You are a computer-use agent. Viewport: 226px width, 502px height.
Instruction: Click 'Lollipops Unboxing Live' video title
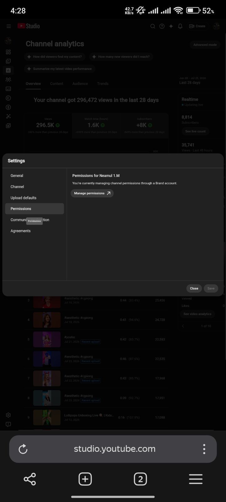pos(89,415)
